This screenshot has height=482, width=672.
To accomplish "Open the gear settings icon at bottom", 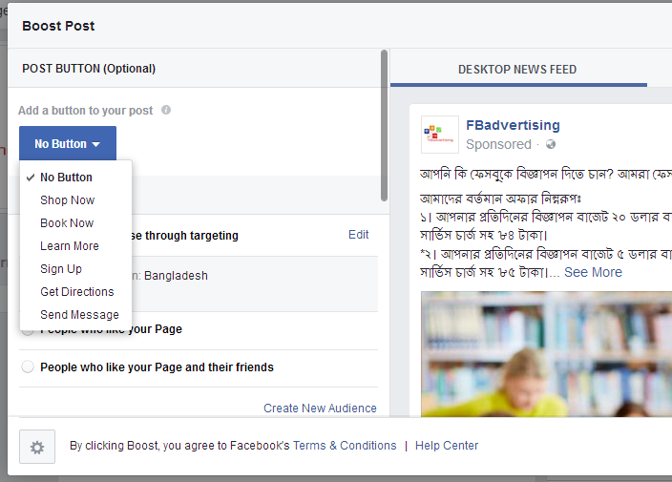I will pyautogui.click(x=37, y=447).
